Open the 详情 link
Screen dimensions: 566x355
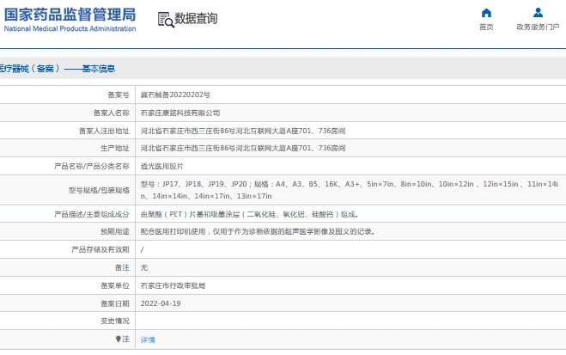pyautogui.click(x=148, y=340)
